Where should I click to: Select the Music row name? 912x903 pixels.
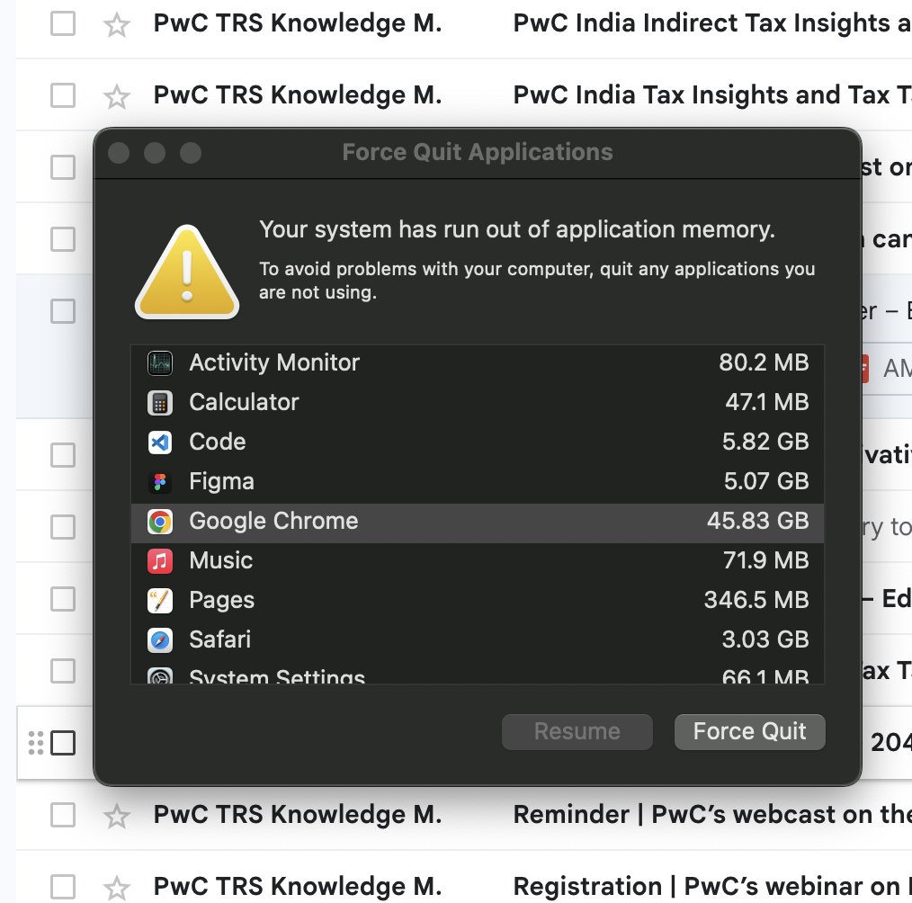click(221, 561)
